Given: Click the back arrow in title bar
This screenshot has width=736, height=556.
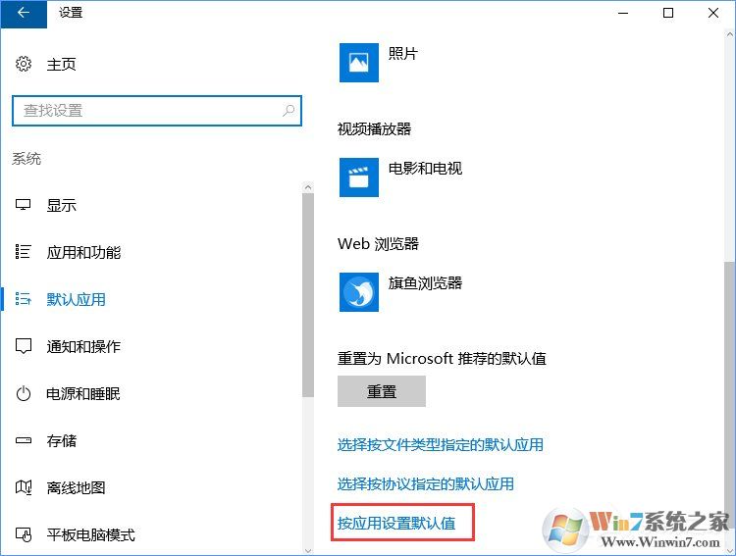Looking at the screenshot, I should coord(23,13).
